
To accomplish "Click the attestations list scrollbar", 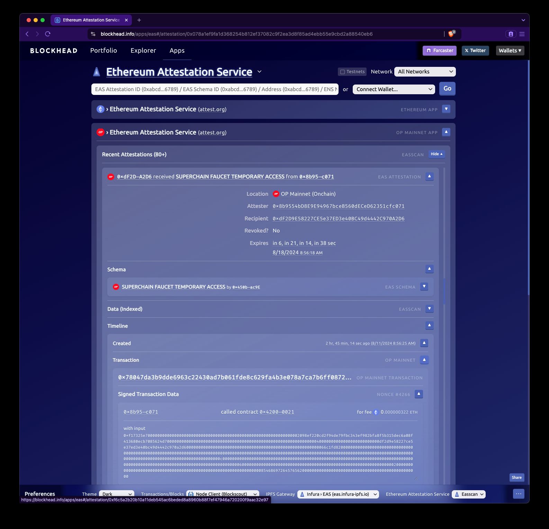I will coord(444,291).
